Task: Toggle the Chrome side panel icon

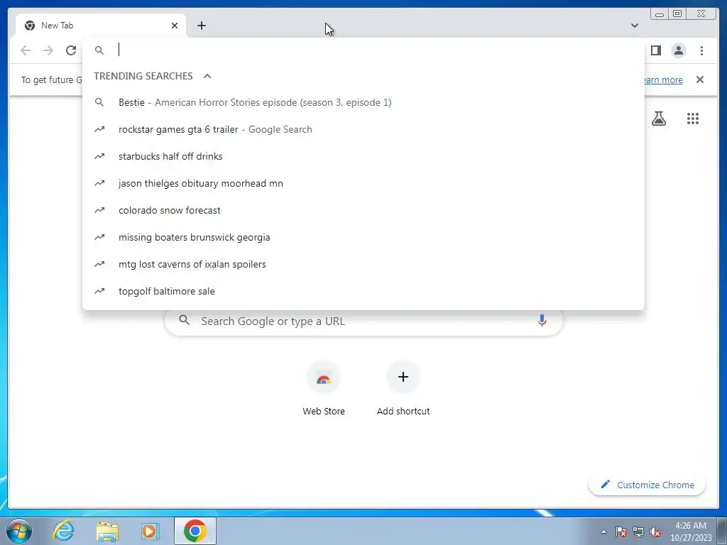Action: click(x=655, y=50)
